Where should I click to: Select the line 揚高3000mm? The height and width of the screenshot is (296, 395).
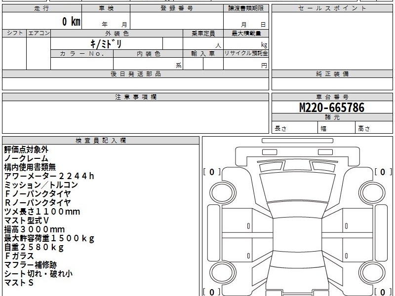(35, 229)
